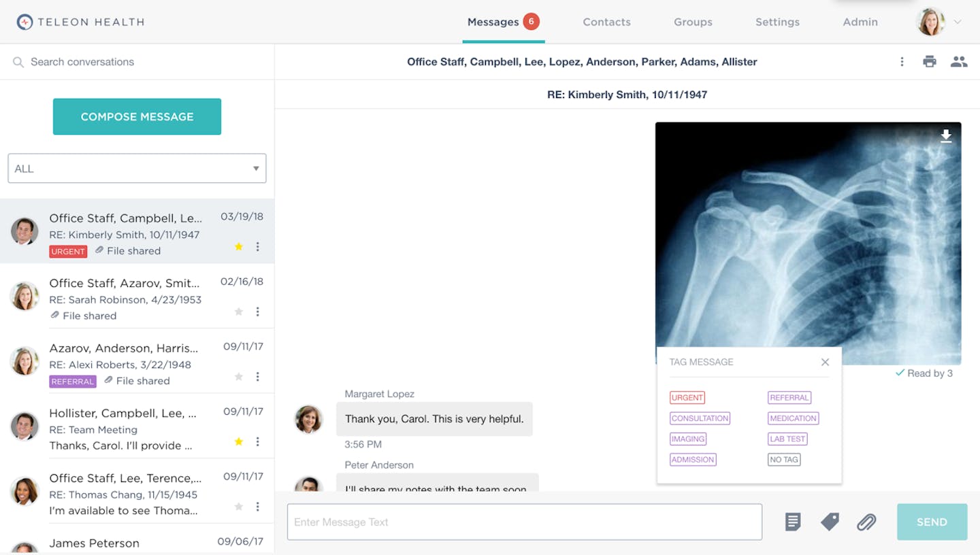Focus the Enter Message Text field
Image resolution: width=980 pixels, height=555 pixels.
[x=524, y=522]
